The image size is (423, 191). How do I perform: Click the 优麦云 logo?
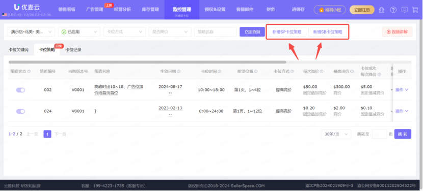(x=27, y=7)
